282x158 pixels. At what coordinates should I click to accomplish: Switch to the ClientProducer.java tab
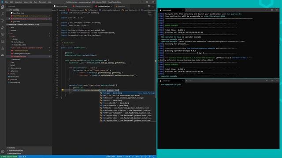pos(82,6)
